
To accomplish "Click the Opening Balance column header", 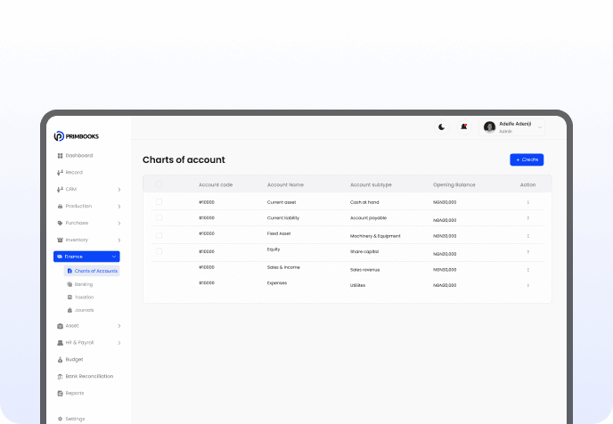I will point(454,185).
